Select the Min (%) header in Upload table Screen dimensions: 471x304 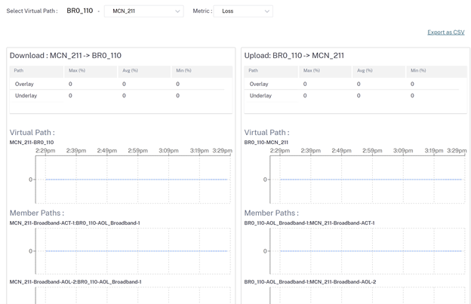437,71
